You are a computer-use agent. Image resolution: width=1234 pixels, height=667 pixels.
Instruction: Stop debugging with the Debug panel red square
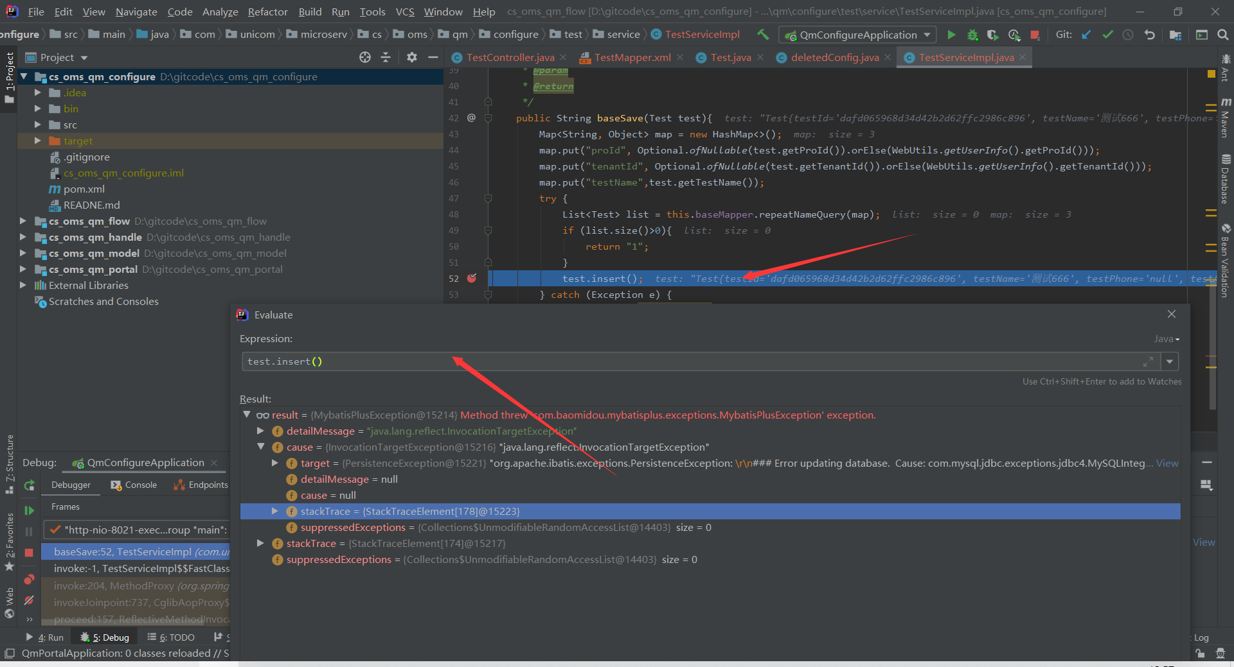pyautogui.click(x=29, y=553)
